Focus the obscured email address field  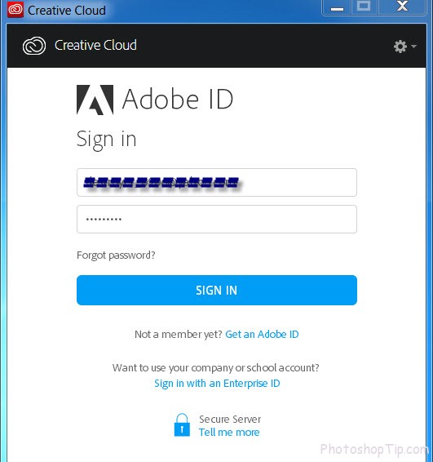coord(217,182)
